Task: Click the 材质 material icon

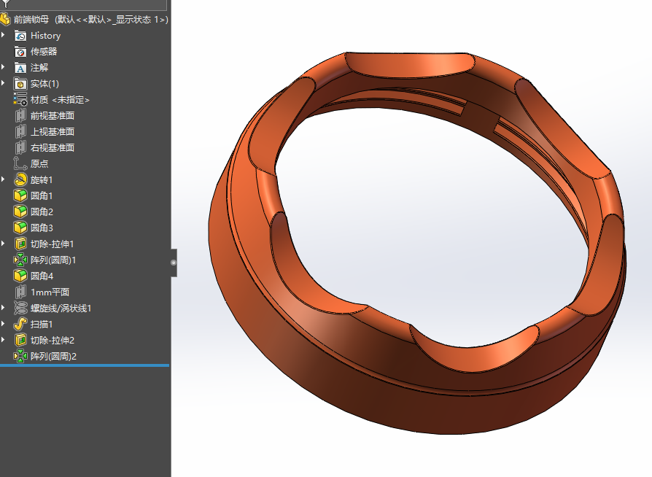Action: coord(20,100)
